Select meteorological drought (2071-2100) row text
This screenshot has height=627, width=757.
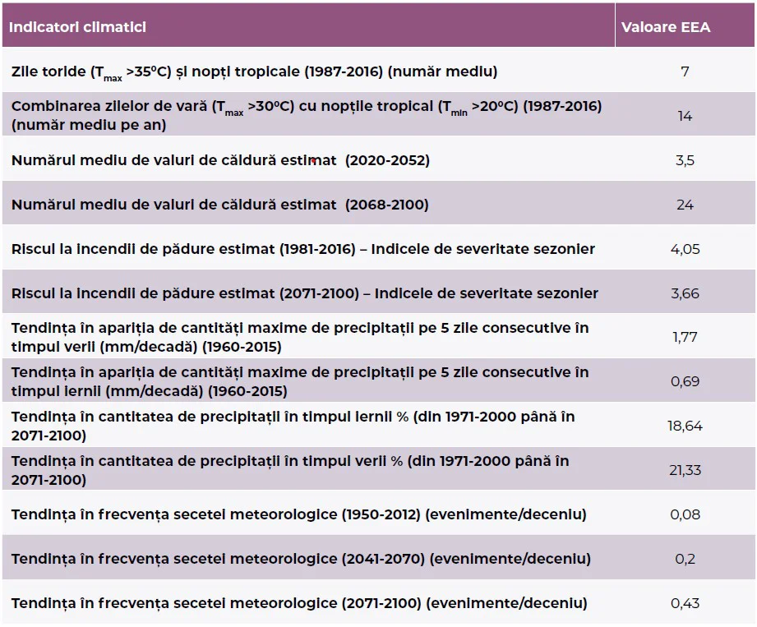click(299, 603)
